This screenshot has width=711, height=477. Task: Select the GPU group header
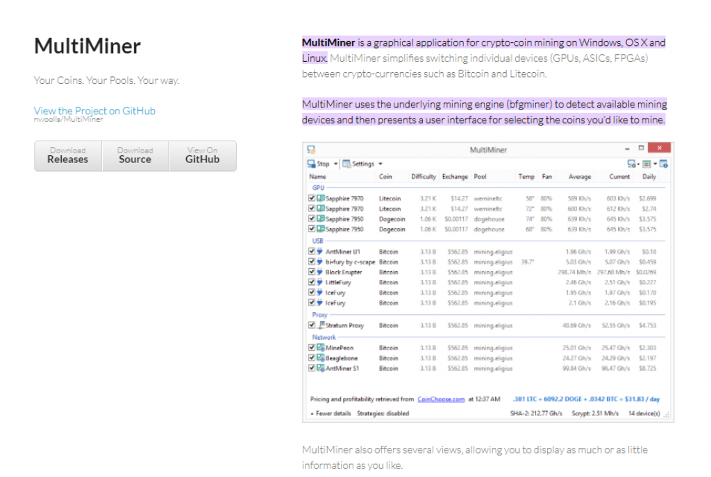pos(318,187)
